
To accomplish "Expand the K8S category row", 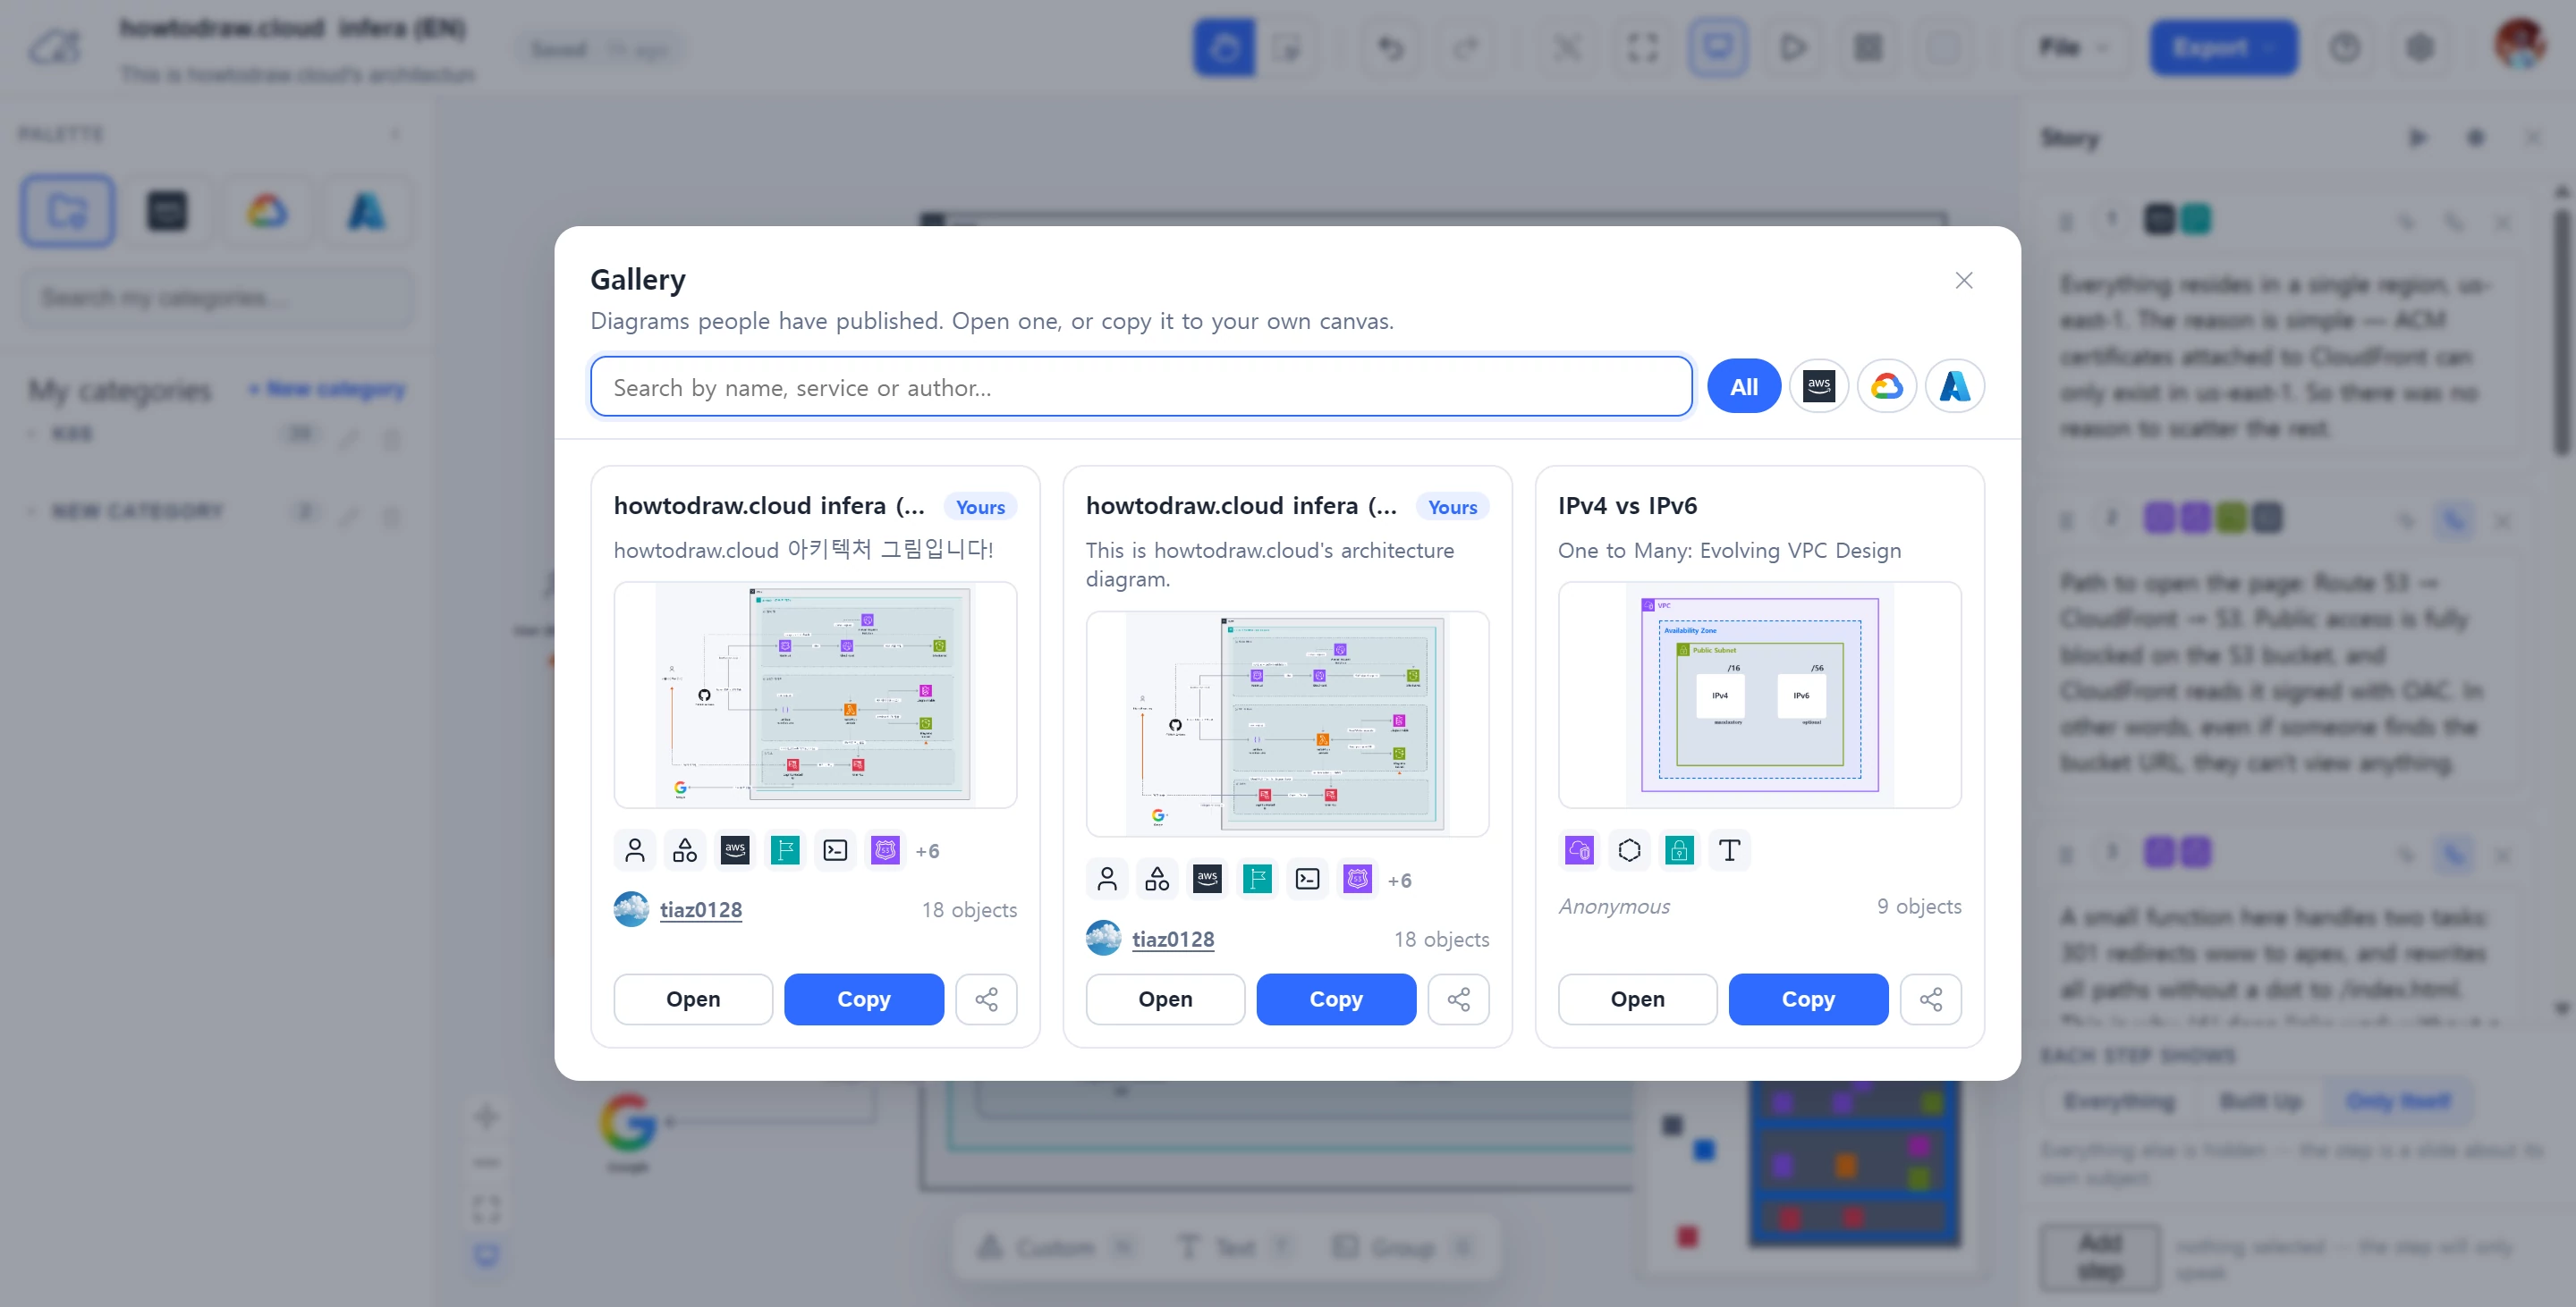I will 216,434.
